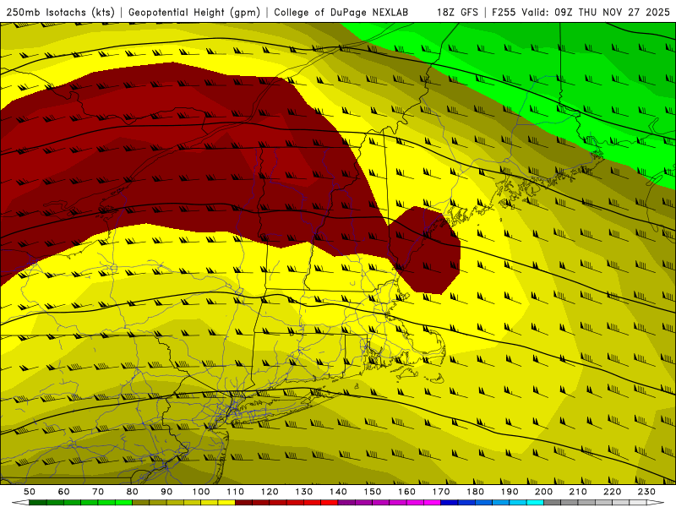Click the "250mb Isotachs (kts)" title text
Viewport: 676px width, 507px height.
coord(60,12)
